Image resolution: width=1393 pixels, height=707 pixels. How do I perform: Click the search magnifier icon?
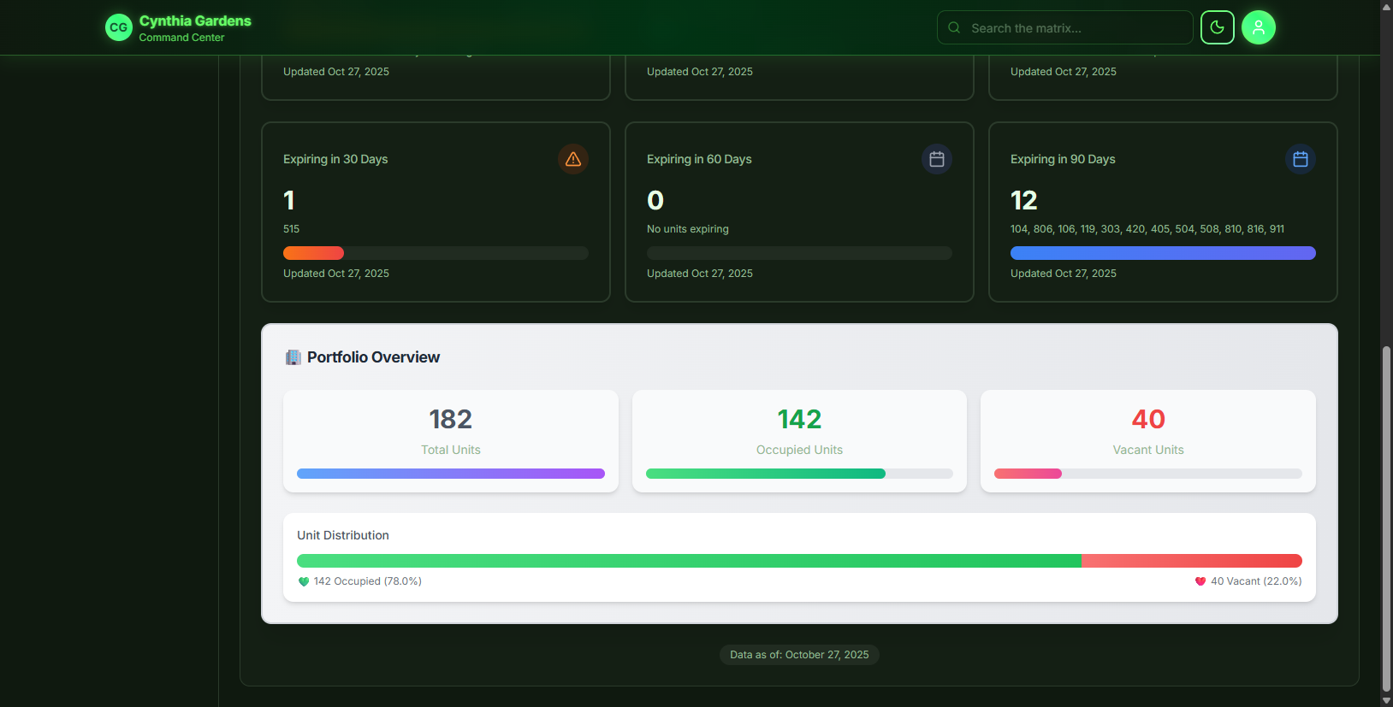click(954, 27)
